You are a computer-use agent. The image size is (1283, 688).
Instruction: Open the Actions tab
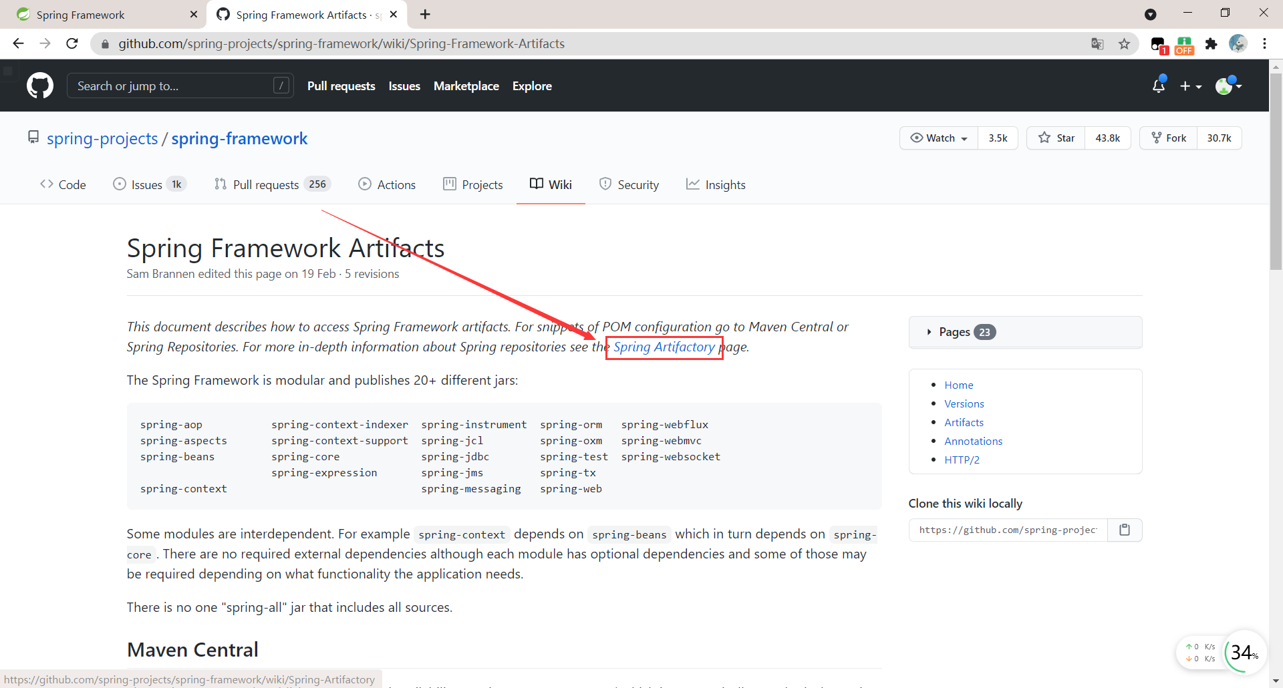[387, 184]
